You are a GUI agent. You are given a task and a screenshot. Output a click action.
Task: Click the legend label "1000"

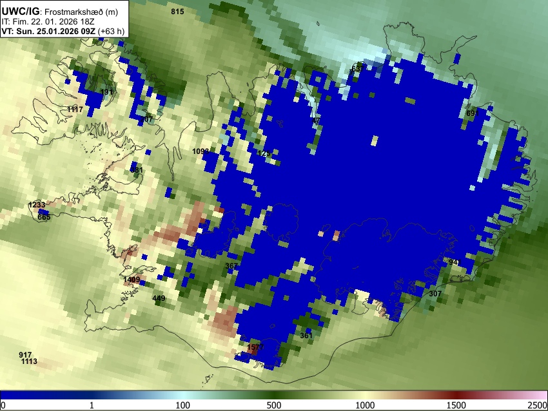(365, 405)
